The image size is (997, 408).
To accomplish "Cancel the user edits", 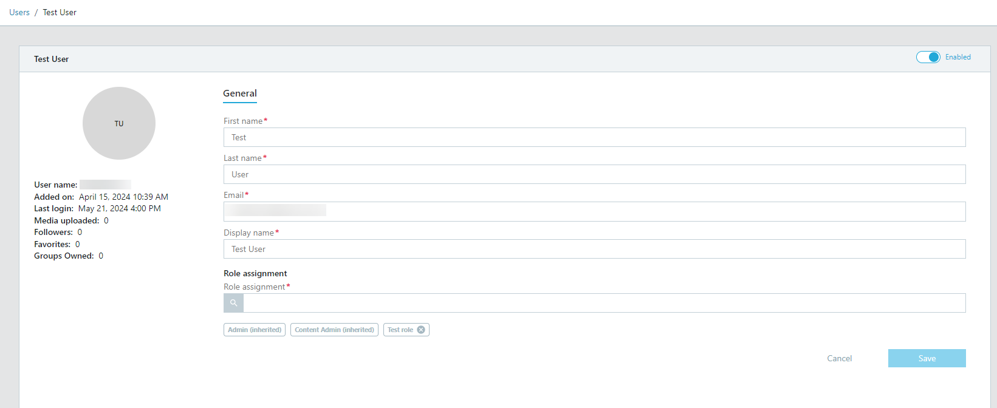I will pyautogui.click(x=839, y=358).
